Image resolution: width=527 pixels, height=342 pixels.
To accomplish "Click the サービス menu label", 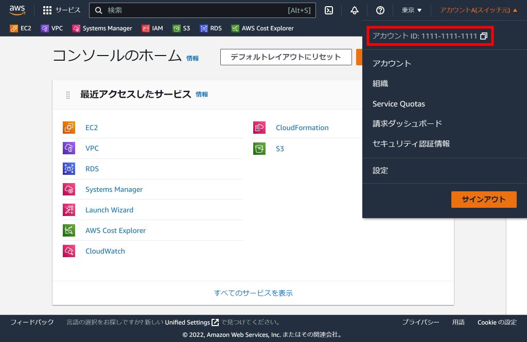I will (x=68, y=10).
